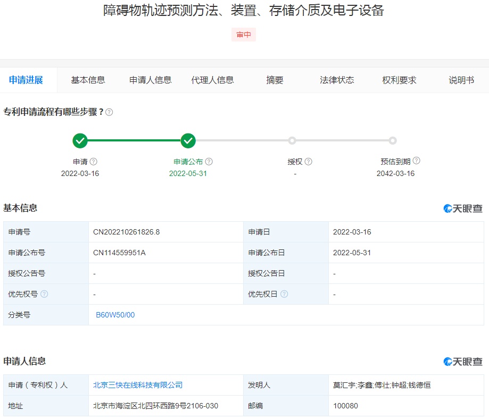Click question mark icon next to 预估到期
Screen dimensions: 489x419
(x=416, y=161)
